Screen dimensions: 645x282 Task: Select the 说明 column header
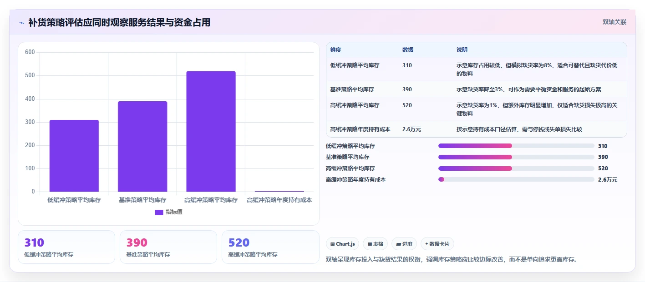pos(462,50)
